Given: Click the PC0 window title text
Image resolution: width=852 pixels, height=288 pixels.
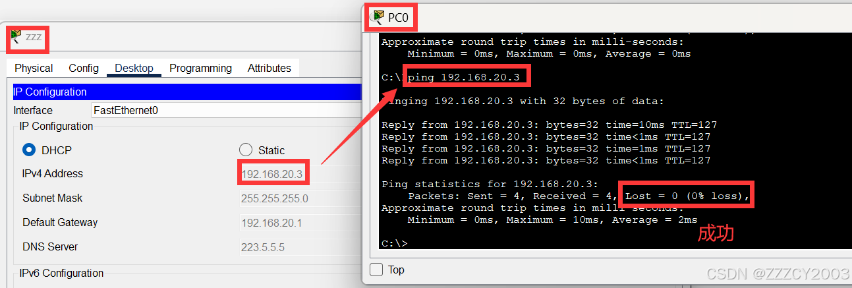Looking at the screenshot, I should pos(398,17).
